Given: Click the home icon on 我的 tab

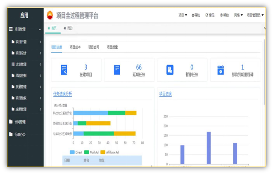Looking at the screenshot, I should (65, 28).
